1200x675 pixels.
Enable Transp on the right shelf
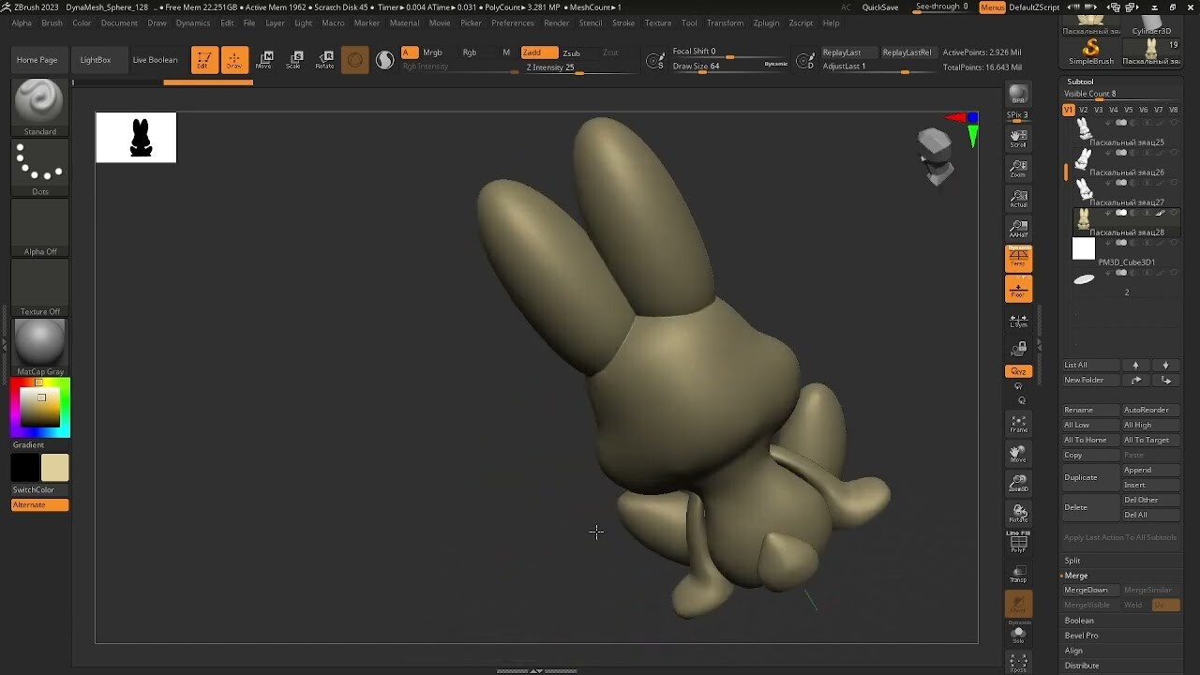(1018, 574)
